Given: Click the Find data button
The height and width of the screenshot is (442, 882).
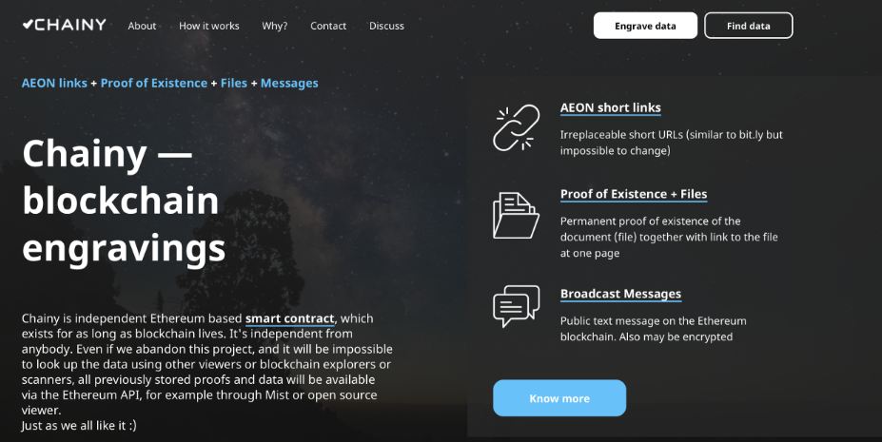Looking at the screenshot, I should [x=748, y=26].
